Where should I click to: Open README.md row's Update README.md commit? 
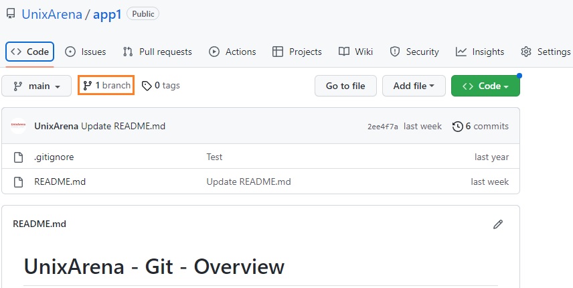tap(249, 182)
